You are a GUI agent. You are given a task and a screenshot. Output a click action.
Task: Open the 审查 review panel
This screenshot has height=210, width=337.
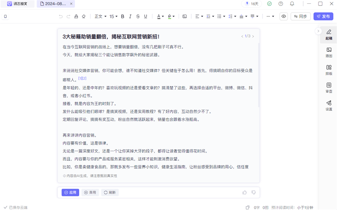tap(329, 88)
